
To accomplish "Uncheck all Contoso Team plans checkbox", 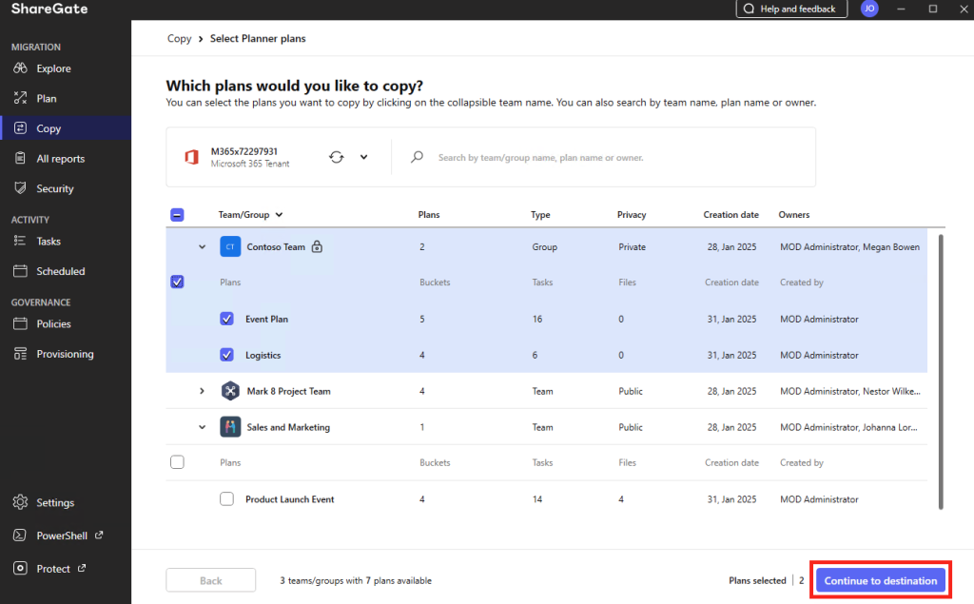I will click(177, 282).
